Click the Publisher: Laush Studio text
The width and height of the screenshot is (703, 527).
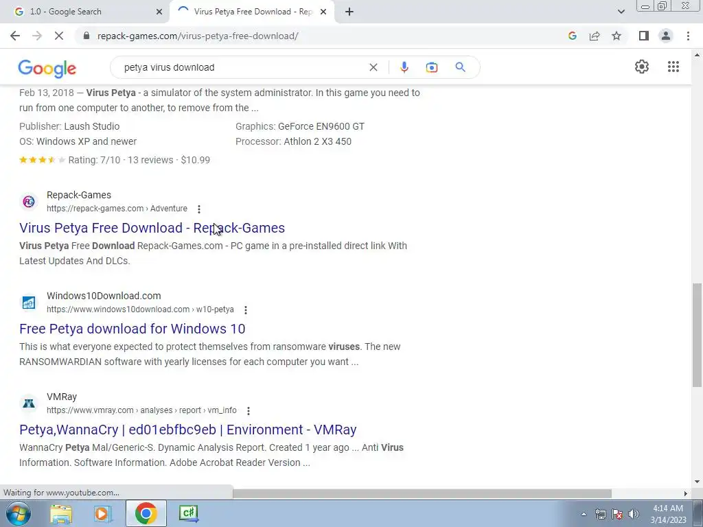click(69, 126)
